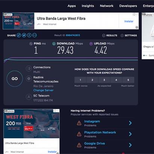Click Instagram warning triangle icon
This screenshot has height=154, width=154.
click(79, 123)
